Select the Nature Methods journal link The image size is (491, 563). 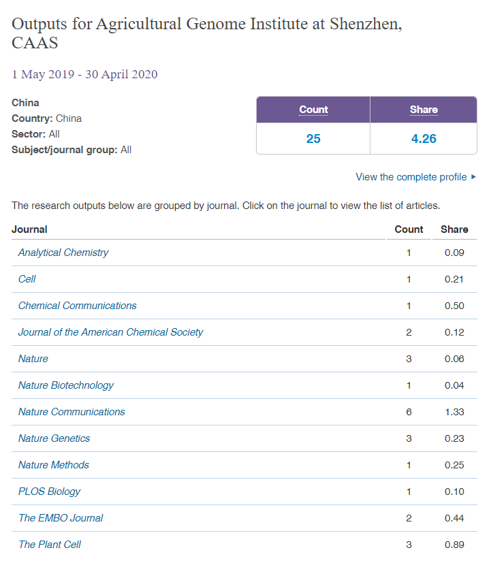pyautogui.click(x=54, y=465)
